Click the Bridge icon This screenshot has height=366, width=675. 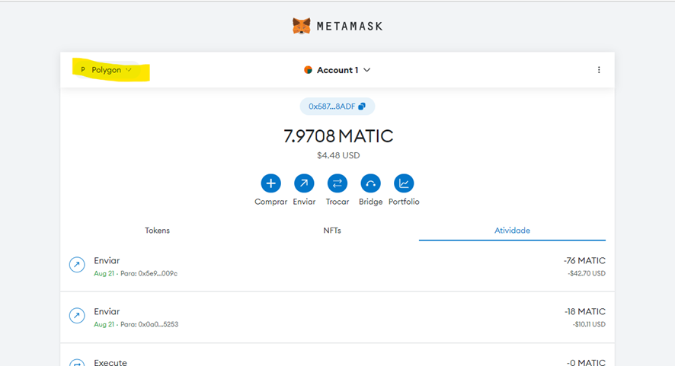pos(371,183)
